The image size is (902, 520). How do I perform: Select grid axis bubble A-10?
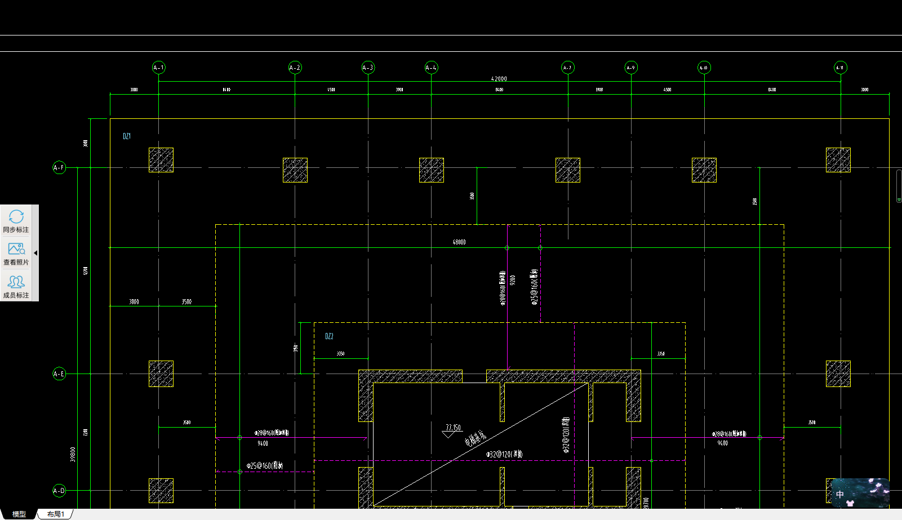pos(704,68)
